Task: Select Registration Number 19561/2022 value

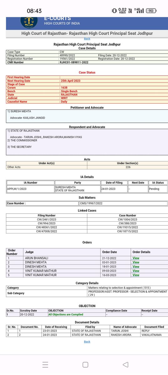Action: (68, 58)
